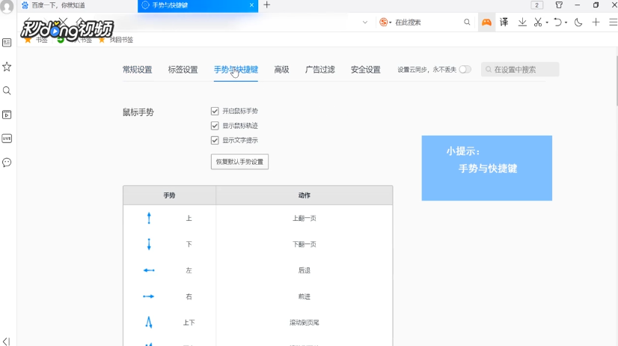Collapse the sidebar with the bottom arrow

pyautogui.click(x=6, y=342)
